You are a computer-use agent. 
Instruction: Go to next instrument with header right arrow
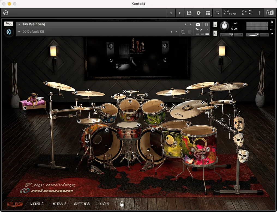tap(180, 13)
